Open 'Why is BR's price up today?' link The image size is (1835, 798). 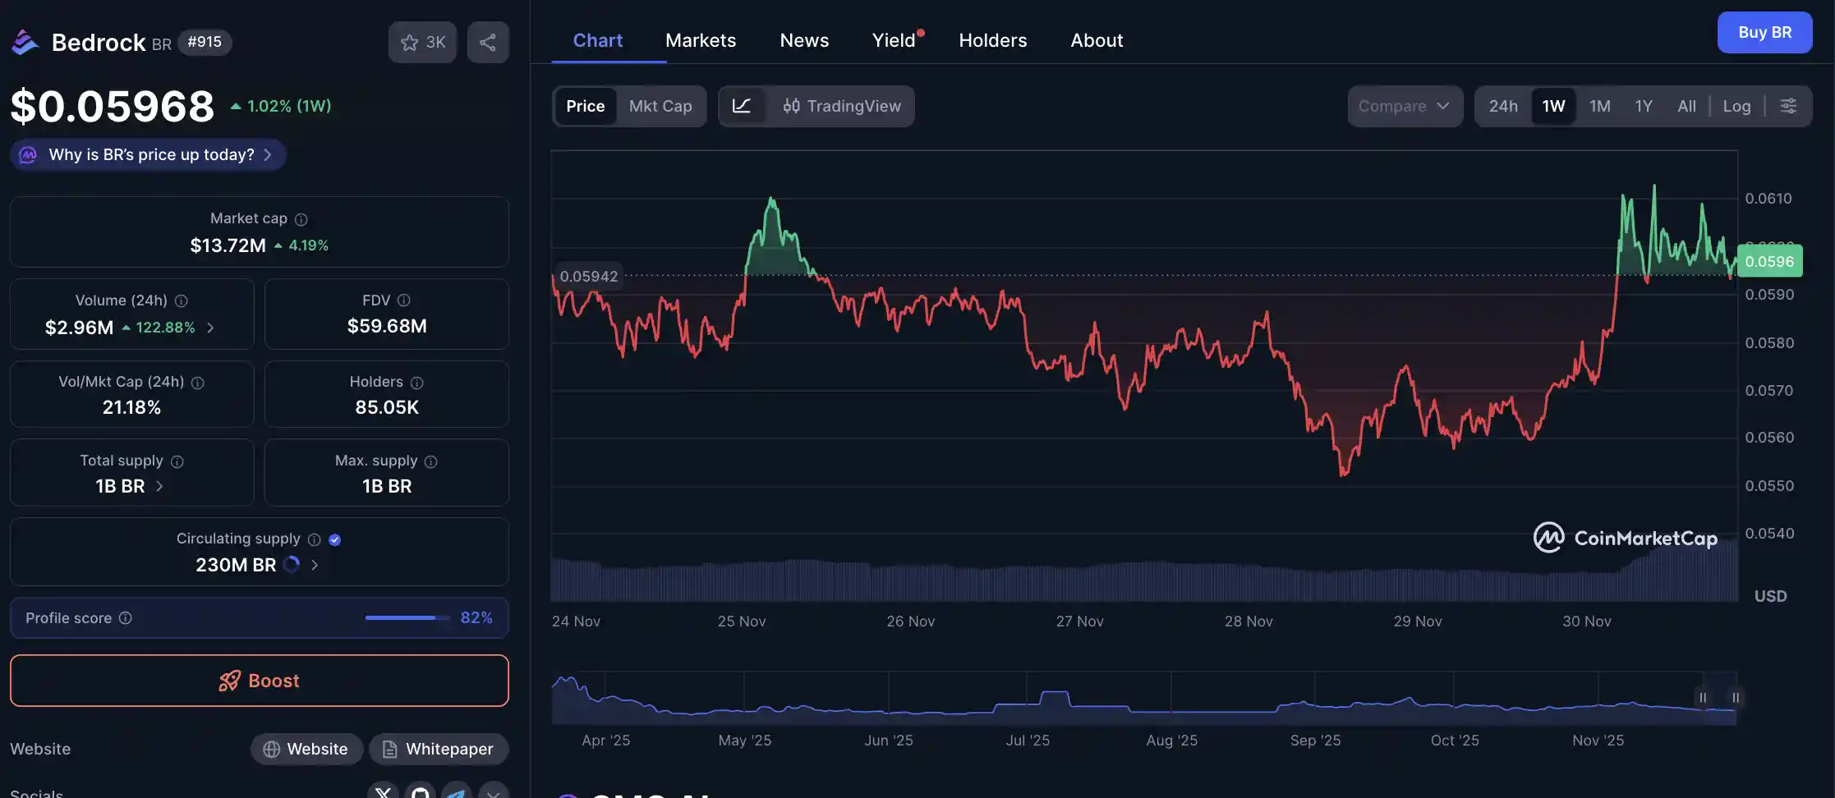pos(146,154)
